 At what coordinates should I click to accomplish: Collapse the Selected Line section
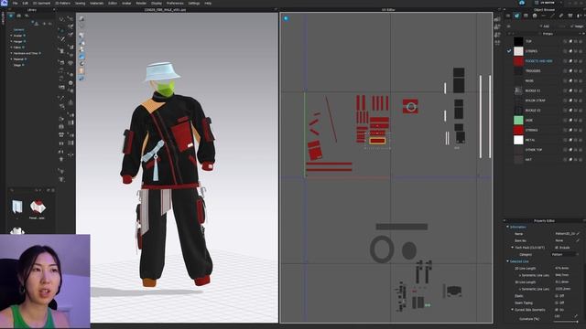click(x=507, y=261)
